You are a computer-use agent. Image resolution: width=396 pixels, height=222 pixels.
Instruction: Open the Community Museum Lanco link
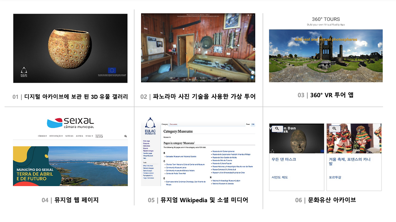tap(176, 168)
